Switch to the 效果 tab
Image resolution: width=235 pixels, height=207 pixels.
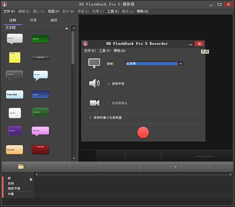tap(33, 20)
